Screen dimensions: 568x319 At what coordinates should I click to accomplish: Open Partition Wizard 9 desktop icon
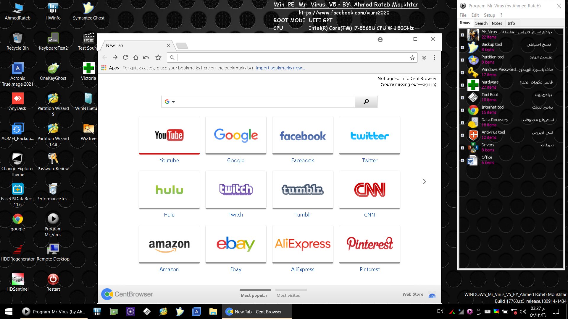[53, 105]
